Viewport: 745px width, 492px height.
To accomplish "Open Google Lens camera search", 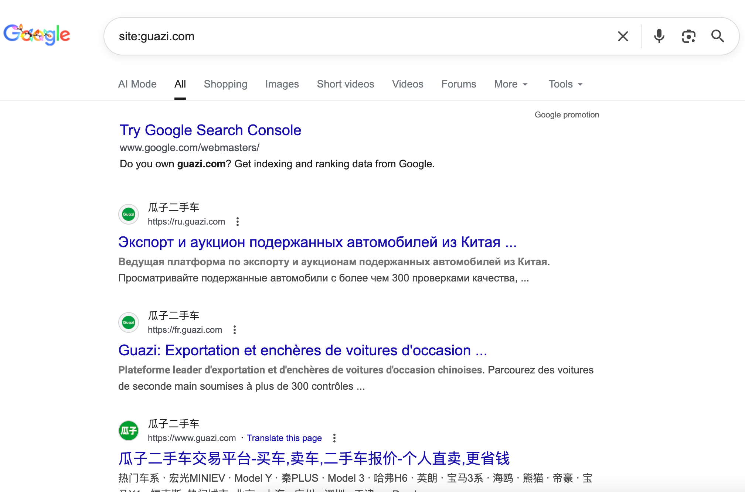I will (688, 36).
